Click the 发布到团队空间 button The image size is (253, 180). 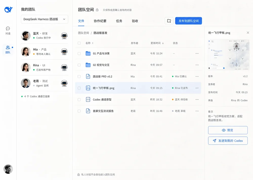[188, 21]
